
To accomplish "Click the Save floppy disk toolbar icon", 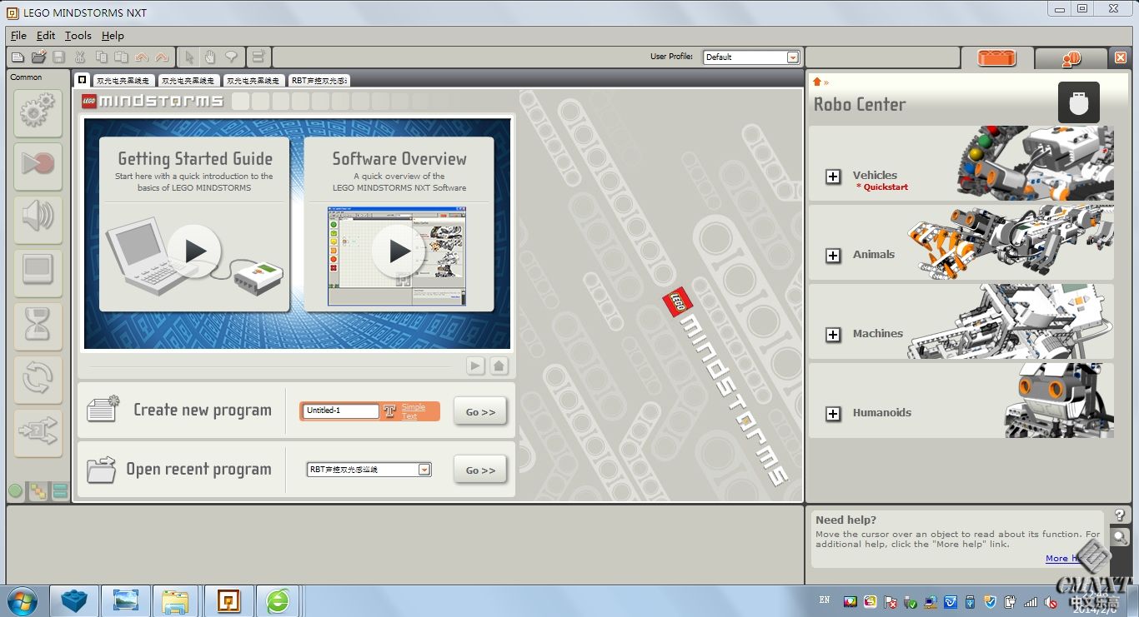I will tap(58, 57).
